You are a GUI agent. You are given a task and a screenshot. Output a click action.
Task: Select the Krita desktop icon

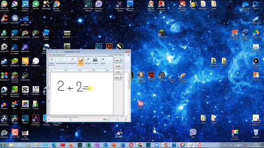tap(15, 5)
